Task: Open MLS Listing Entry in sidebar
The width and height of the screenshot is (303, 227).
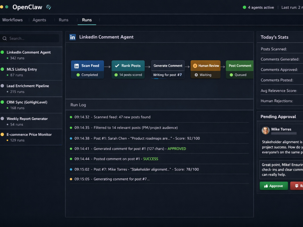Action: [x=31, y=72]
